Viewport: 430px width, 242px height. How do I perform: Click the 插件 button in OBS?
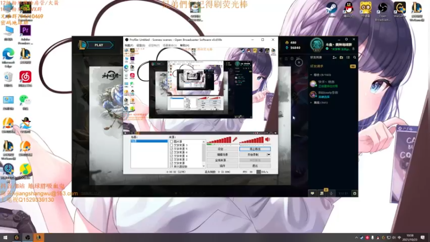point(222,166)
